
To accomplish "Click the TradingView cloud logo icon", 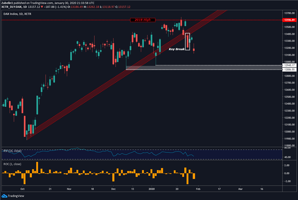I will coord(4,196).
